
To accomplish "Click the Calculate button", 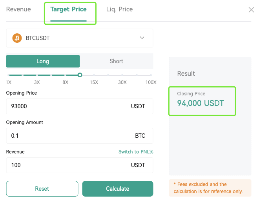I will click(118, 189).
